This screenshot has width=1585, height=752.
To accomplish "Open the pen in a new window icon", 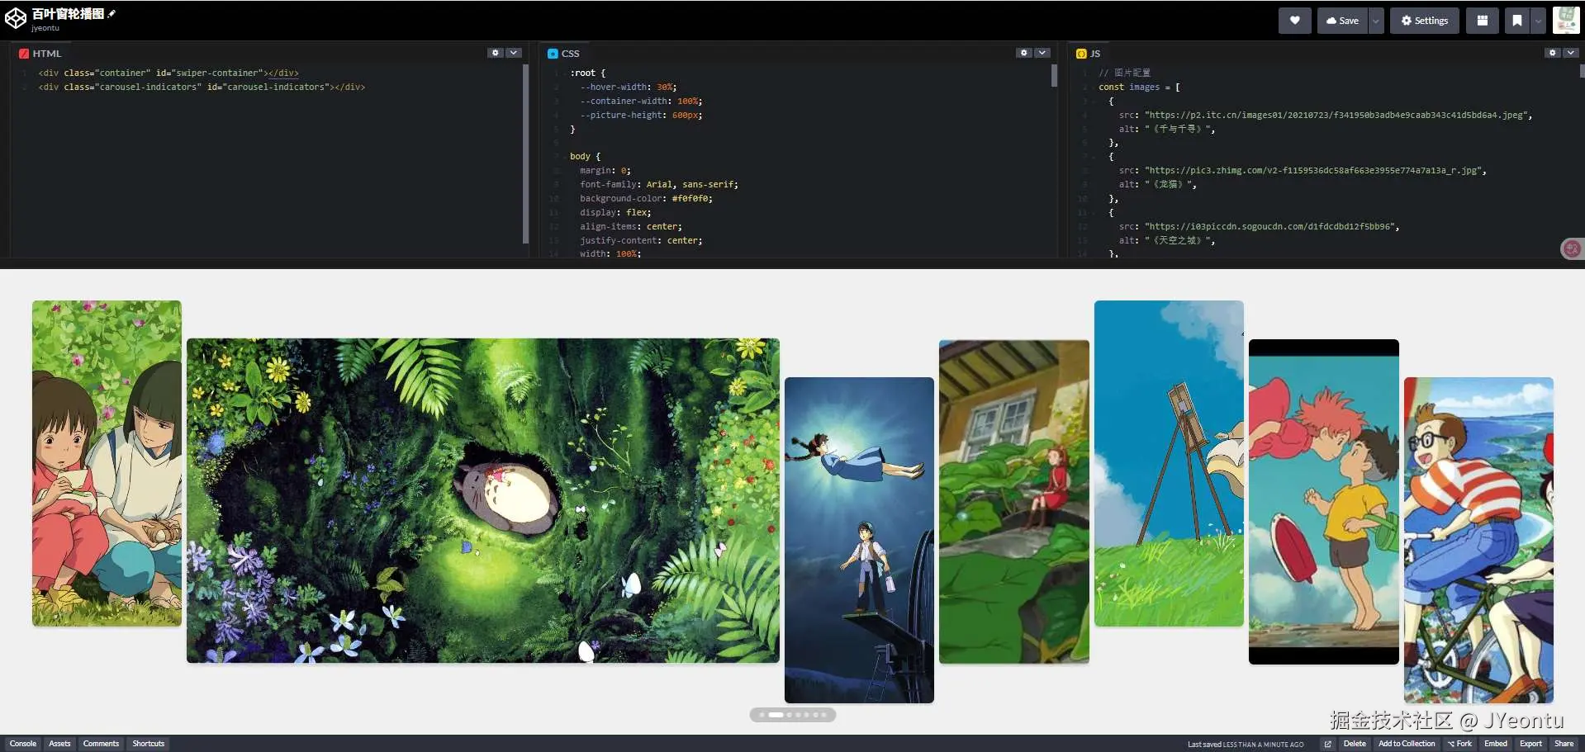I will pos(1328,744).
